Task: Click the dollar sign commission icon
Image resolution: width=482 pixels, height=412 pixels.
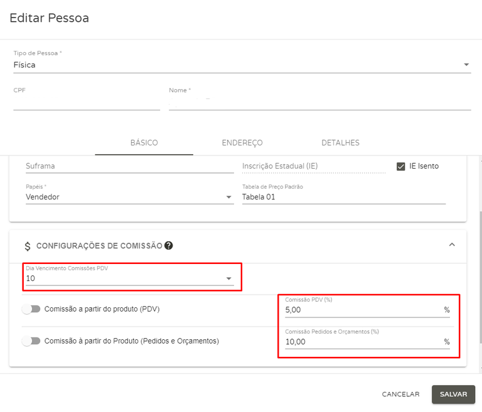Action: (28, 246)
